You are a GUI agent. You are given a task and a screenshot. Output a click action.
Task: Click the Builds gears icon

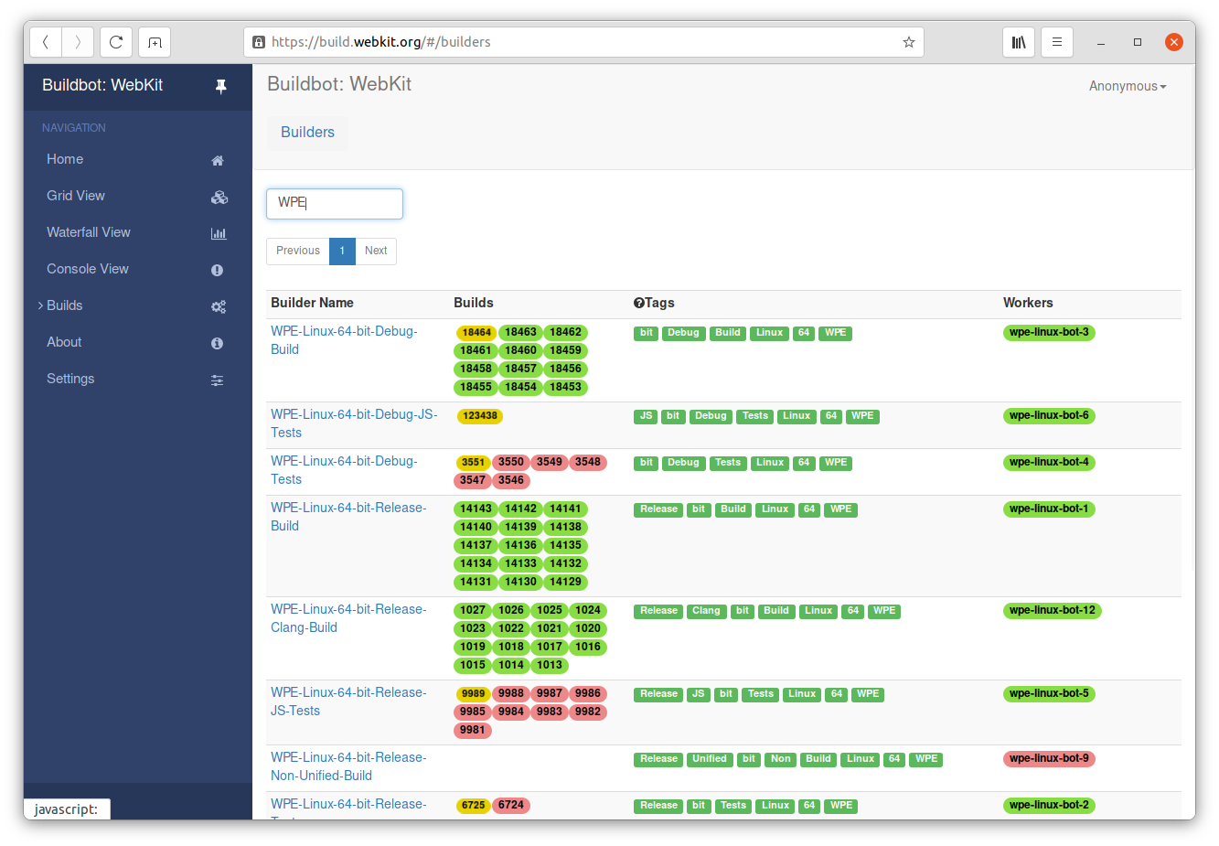click(x=219, y=306)
